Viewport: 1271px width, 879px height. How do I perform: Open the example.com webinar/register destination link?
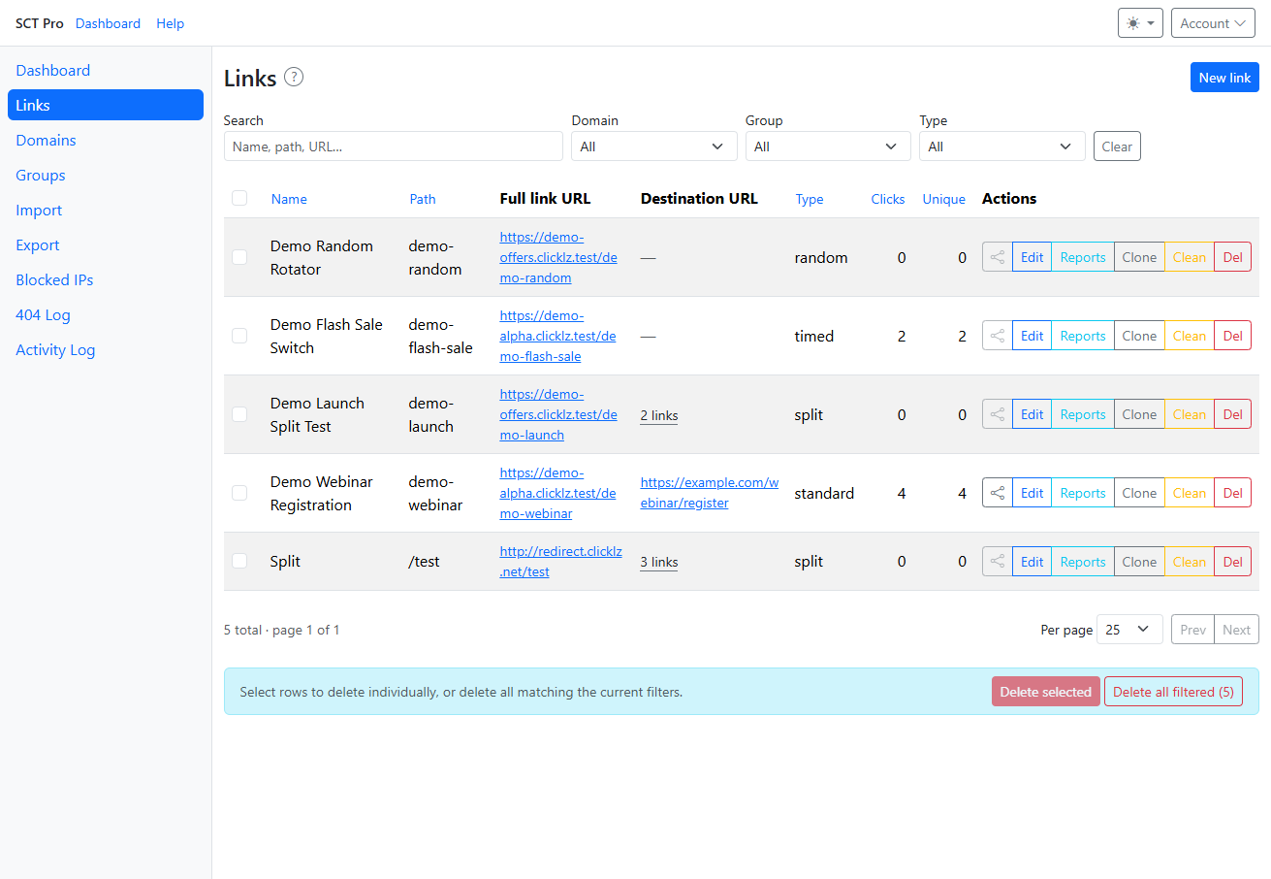click(x=710, y=493)
